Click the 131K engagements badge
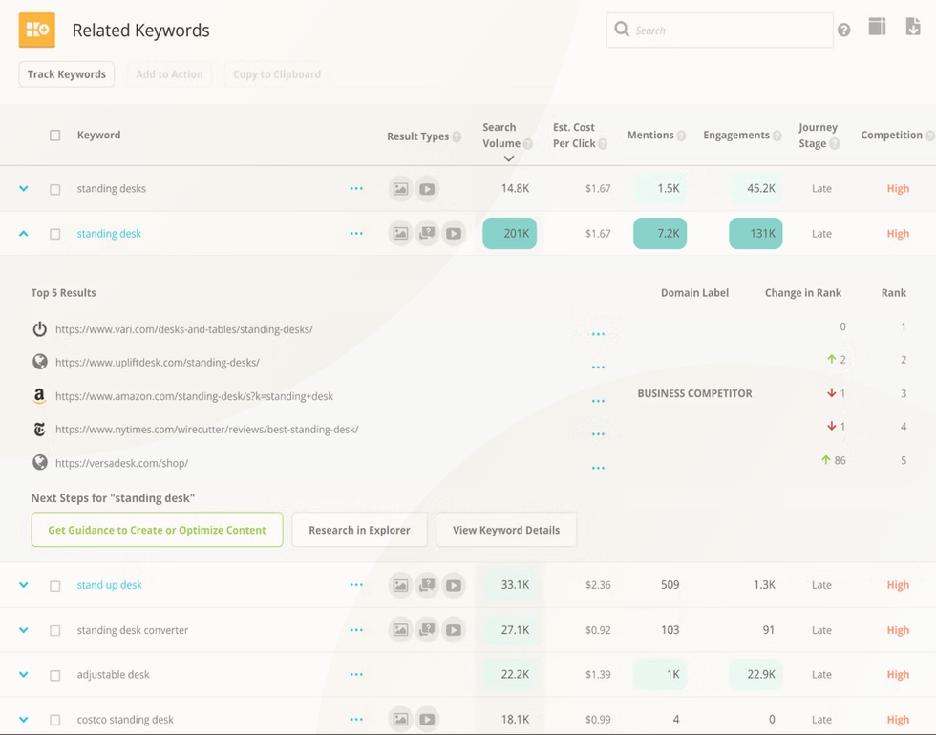 click(x=755, y=233)
